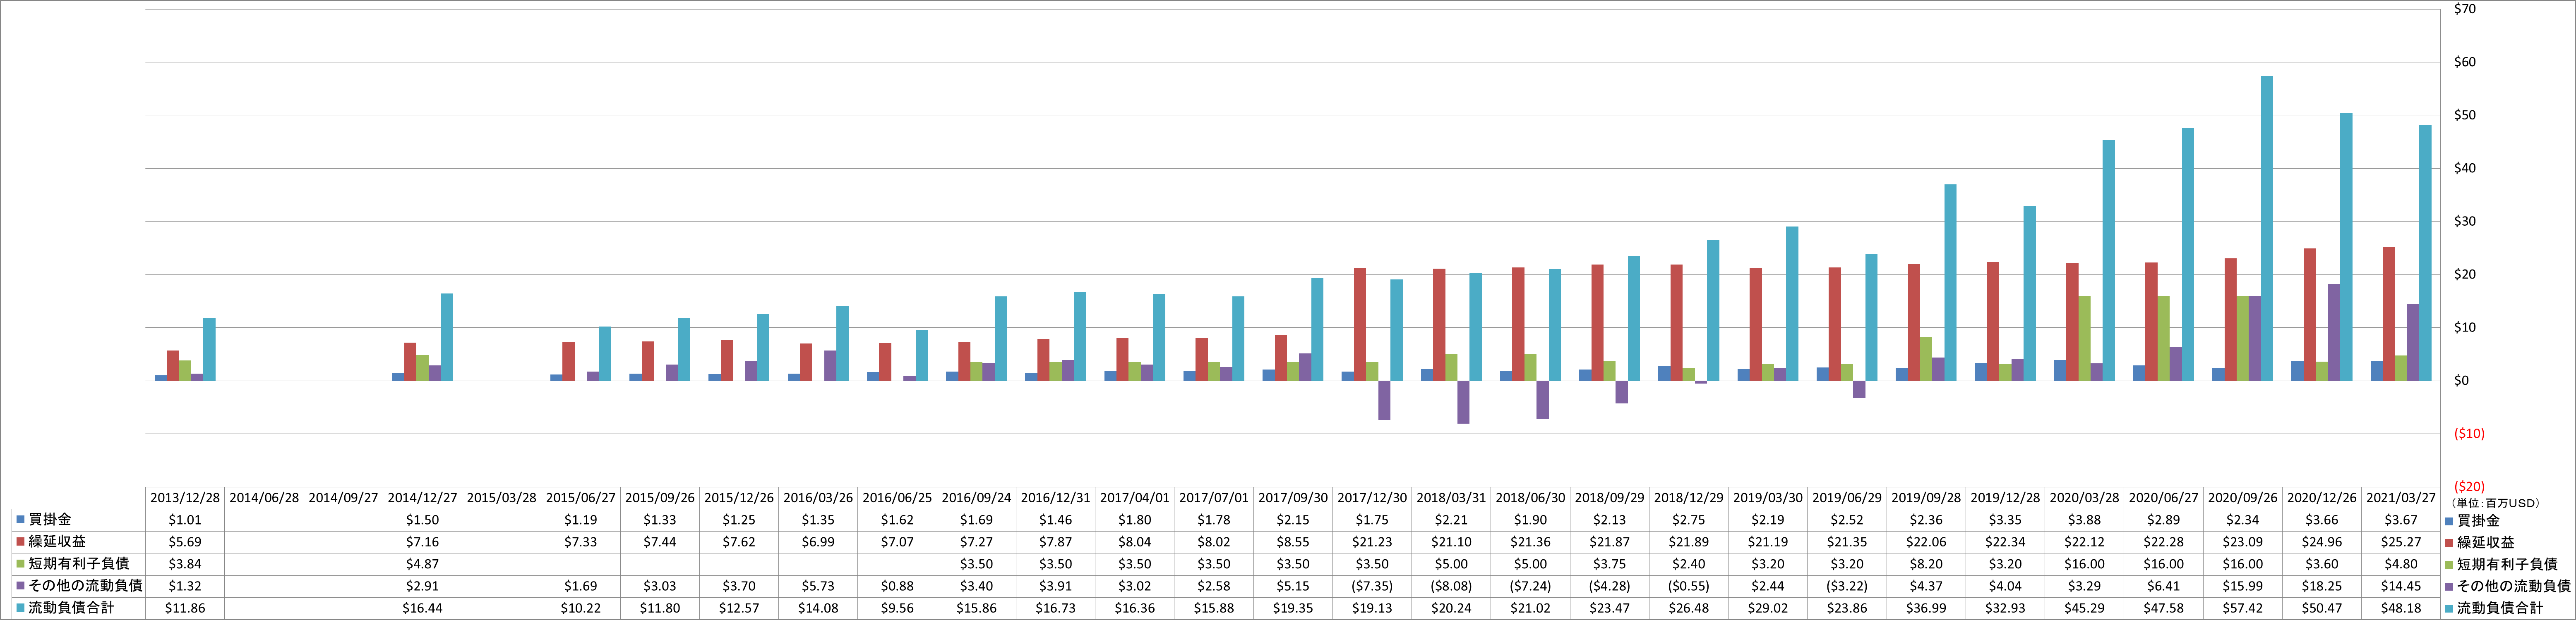Select the $57.42 total cell for 2020/09/26
The height and width of the screenshot is (620, 2576).
2242,608
